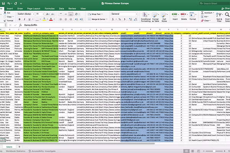
Task: Open the Fill dropdown
Action: point(205,17)
